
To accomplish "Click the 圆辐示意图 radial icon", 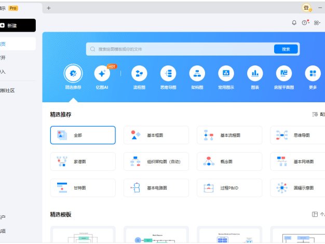I will coord(282,188).
